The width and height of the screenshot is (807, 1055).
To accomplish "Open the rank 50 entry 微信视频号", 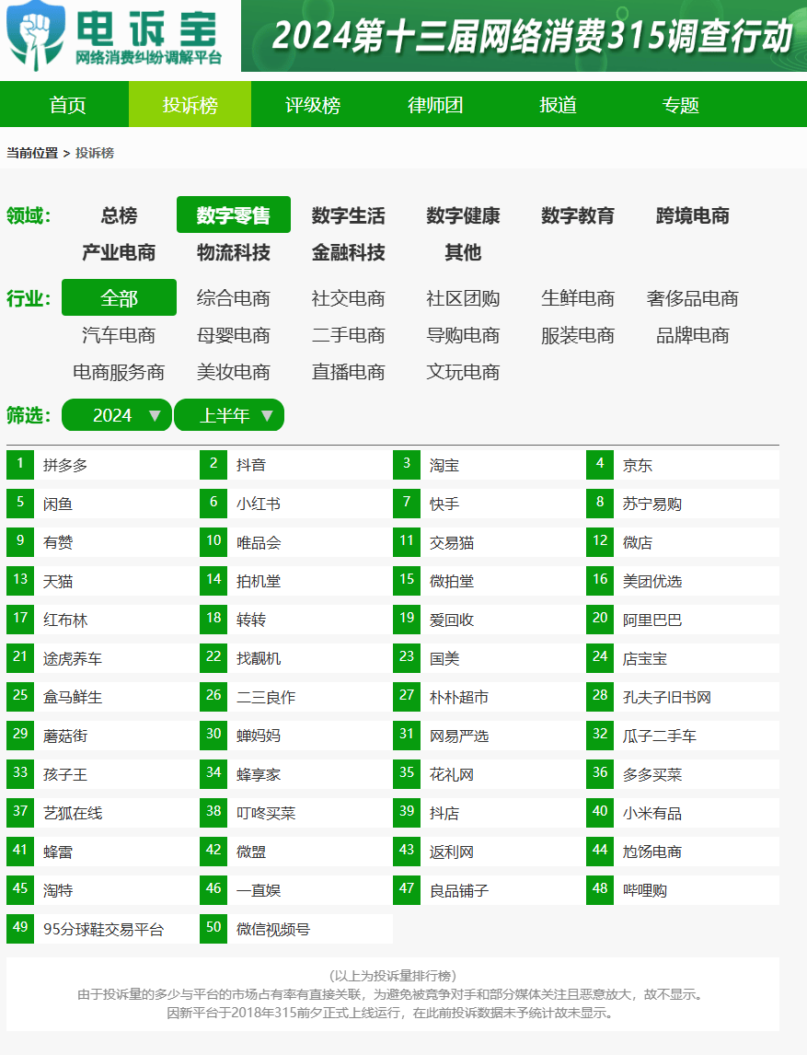I will coord(296,929).
